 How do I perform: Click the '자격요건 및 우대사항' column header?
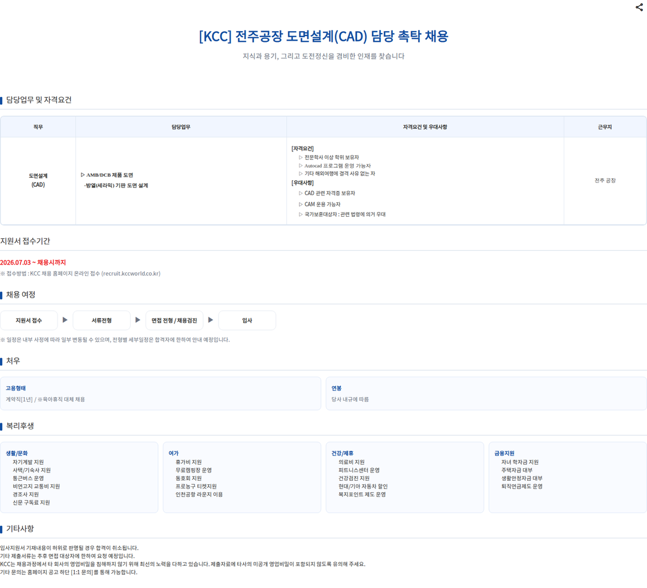click(x=425, y=127)
